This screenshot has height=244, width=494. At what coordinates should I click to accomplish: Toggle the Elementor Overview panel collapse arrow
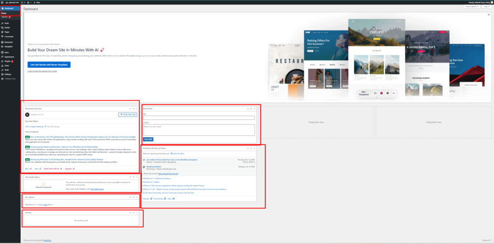[137, 109]
